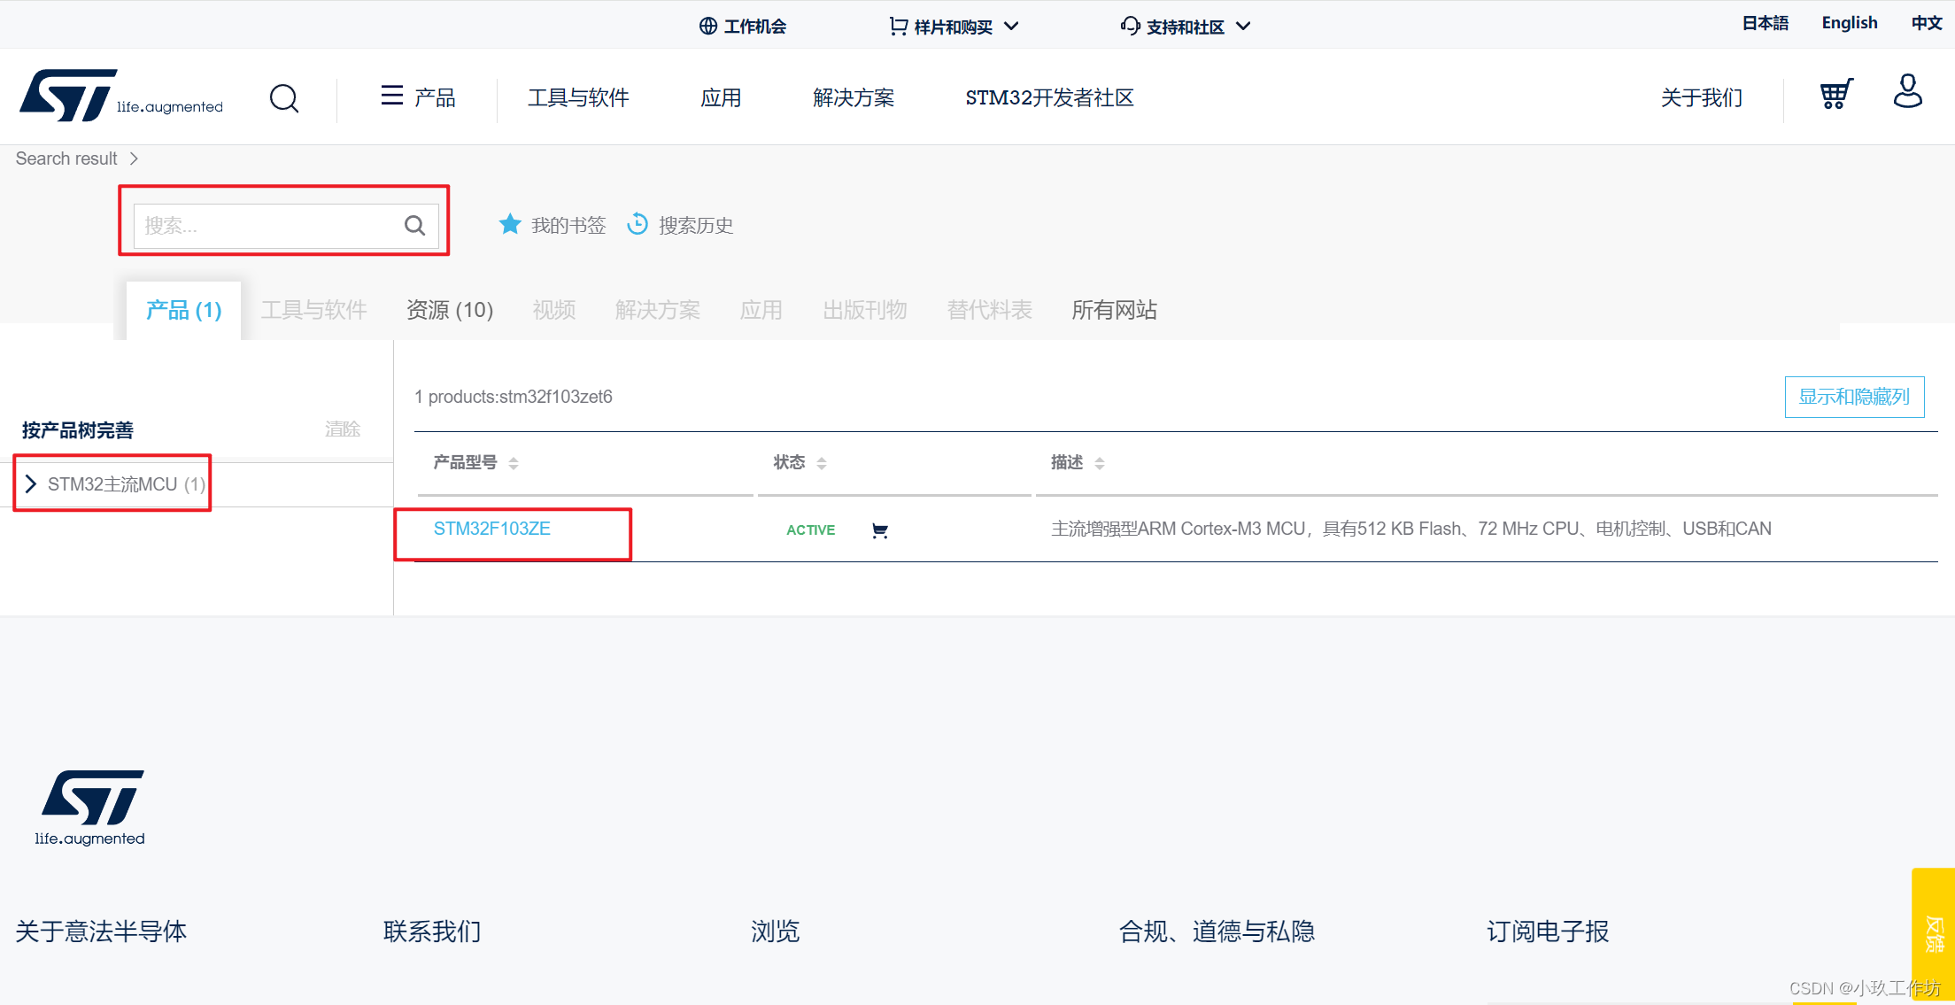The width and height of the screenshot is (1955, 1005).
Task: Select the 解决方案 results tab
Action: 658,310
